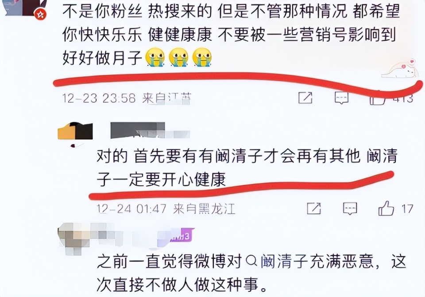Screen dimensions: 425x297
Task: Click blurred username above 对的 首先要有 comment
Action: tap(150, 131)
